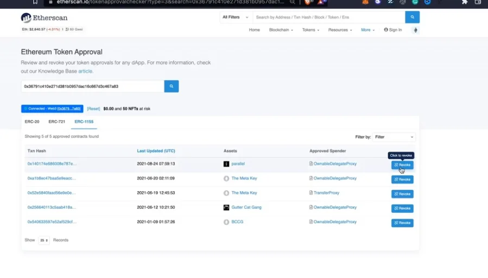Change the Show records count selector

click(44, 241)
